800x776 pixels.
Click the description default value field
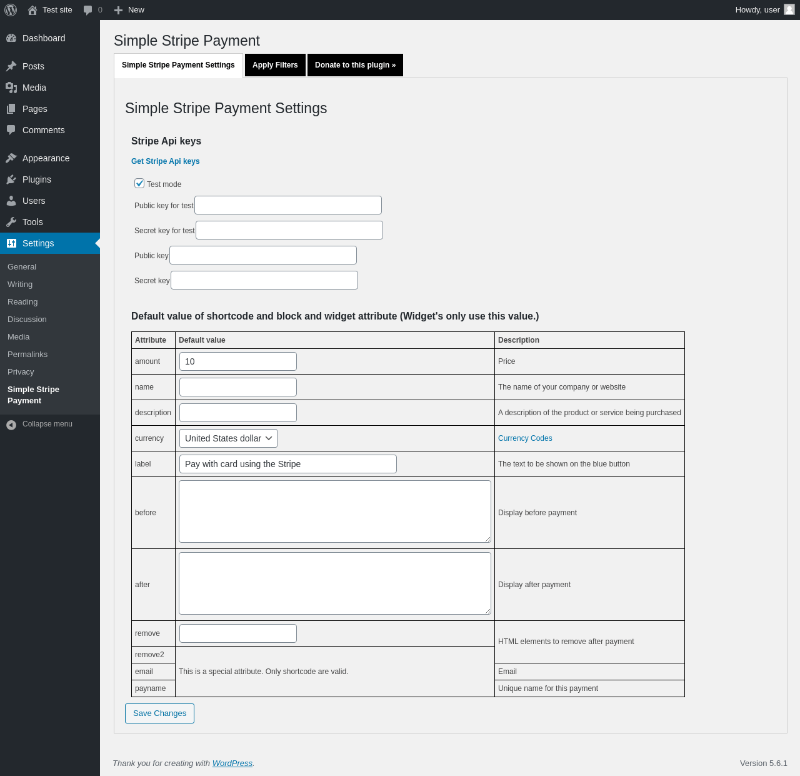238,413
